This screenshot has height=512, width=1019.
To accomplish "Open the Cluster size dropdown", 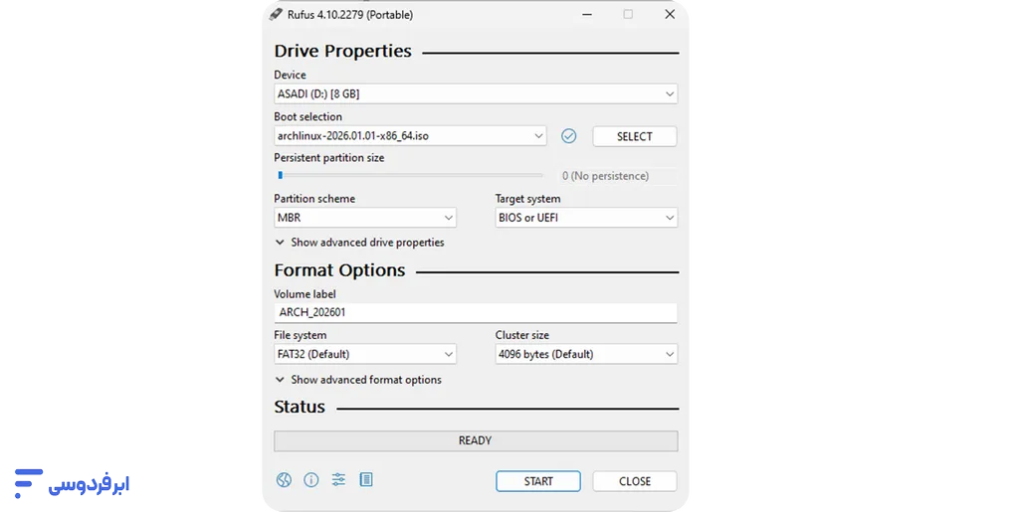I will [x=586, y=354].
